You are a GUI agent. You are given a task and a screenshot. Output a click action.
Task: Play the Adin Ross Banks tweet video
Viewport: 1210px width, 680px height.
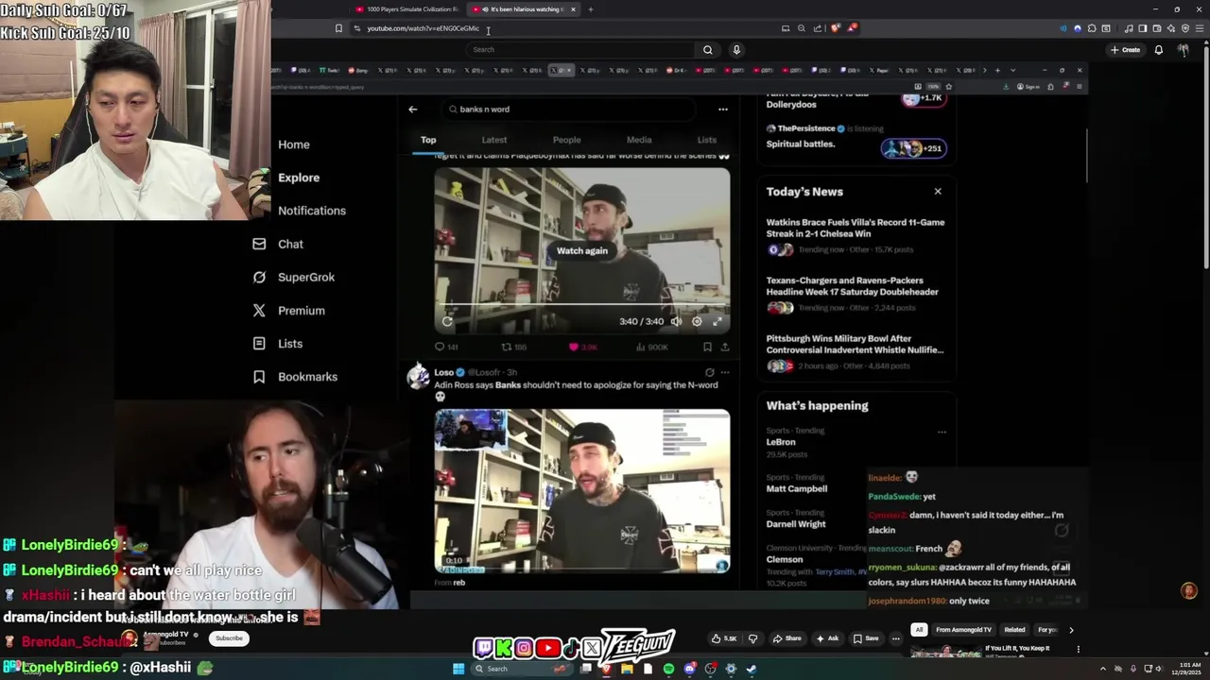[x=582, y=491]
